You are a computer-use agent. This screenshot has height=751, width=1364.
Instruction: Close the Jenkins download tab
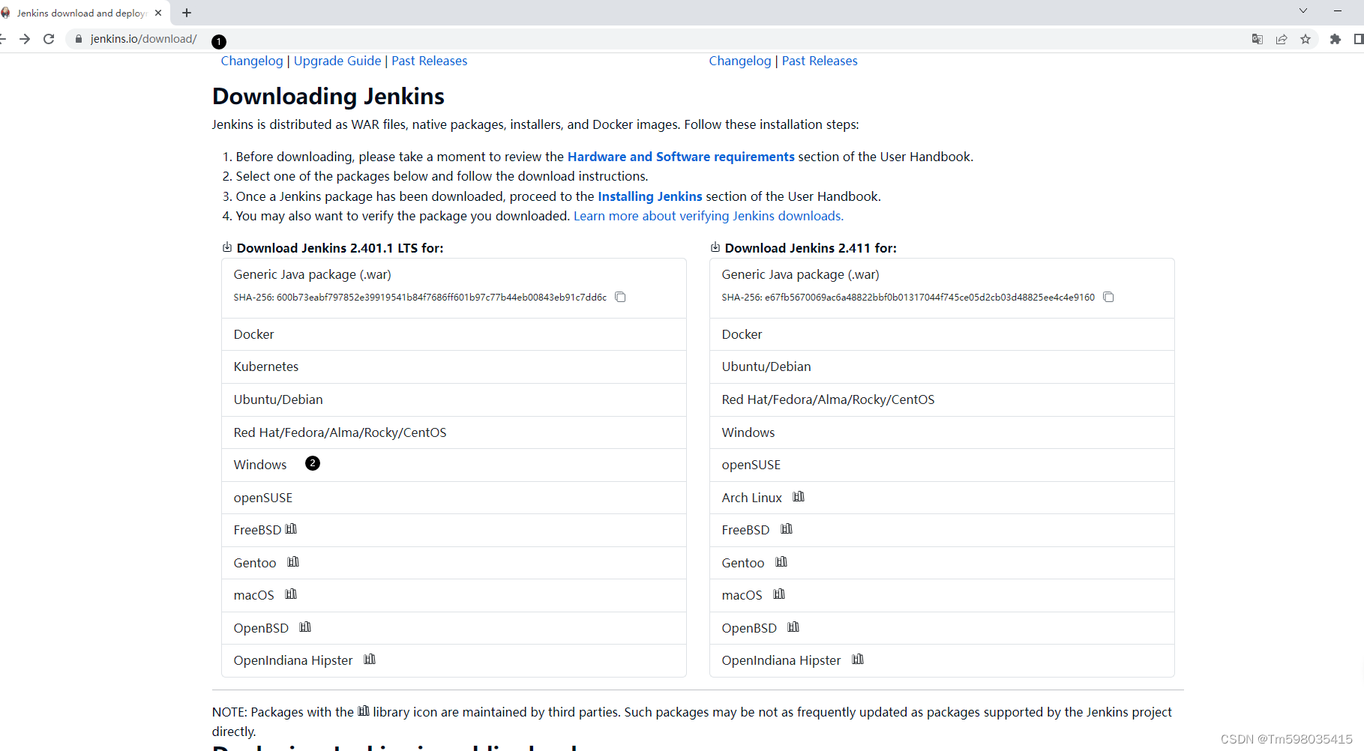[x=158, y=13]
